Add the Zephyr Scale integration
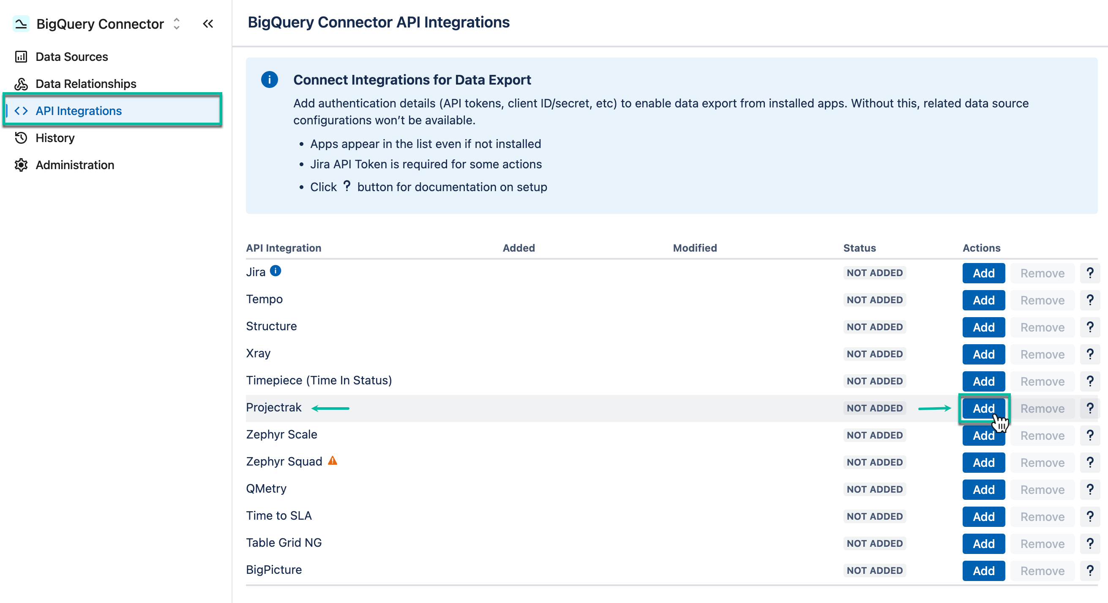Screen dimensions: 1108x603 984,435
